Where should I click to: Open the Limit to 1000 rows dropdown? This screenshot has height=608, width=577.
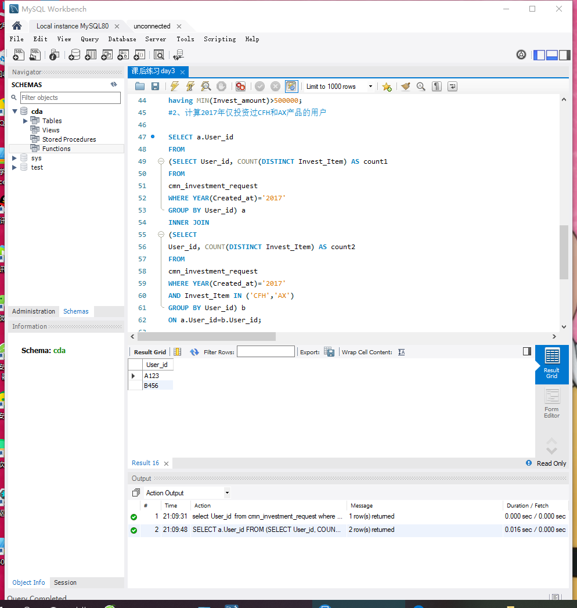point(370,87)
